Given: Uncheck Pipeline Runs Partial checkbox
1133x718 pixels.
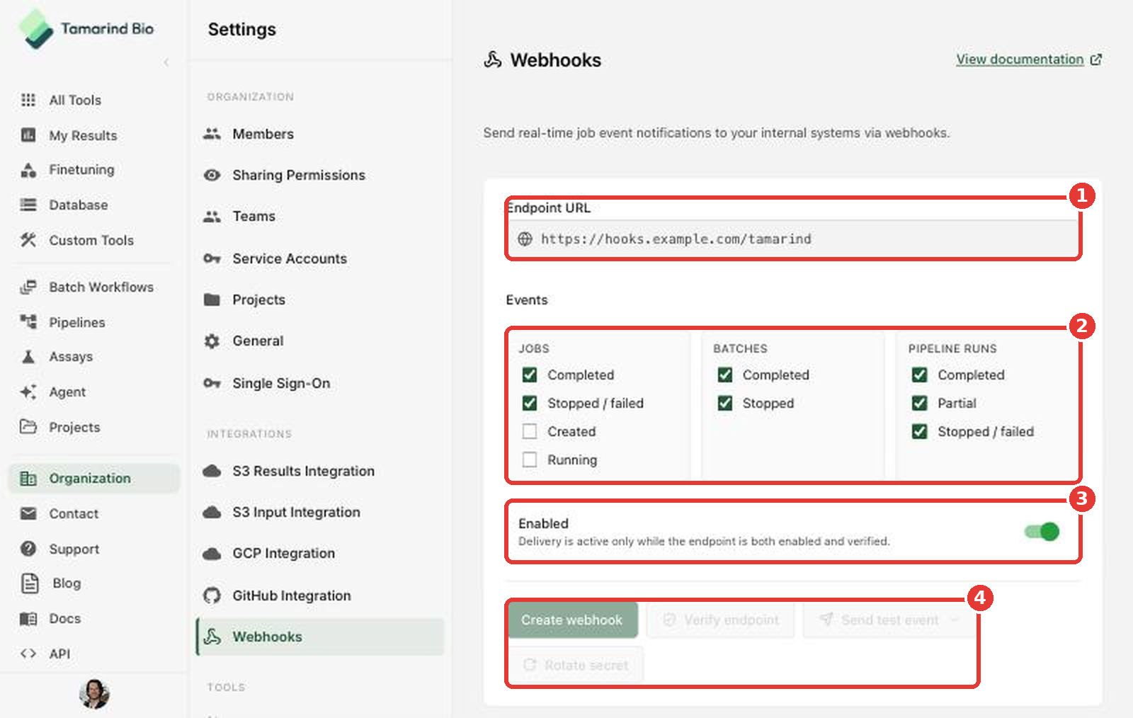Looking at the screenshot, I should pyautogui.click(x=920, y=403).
